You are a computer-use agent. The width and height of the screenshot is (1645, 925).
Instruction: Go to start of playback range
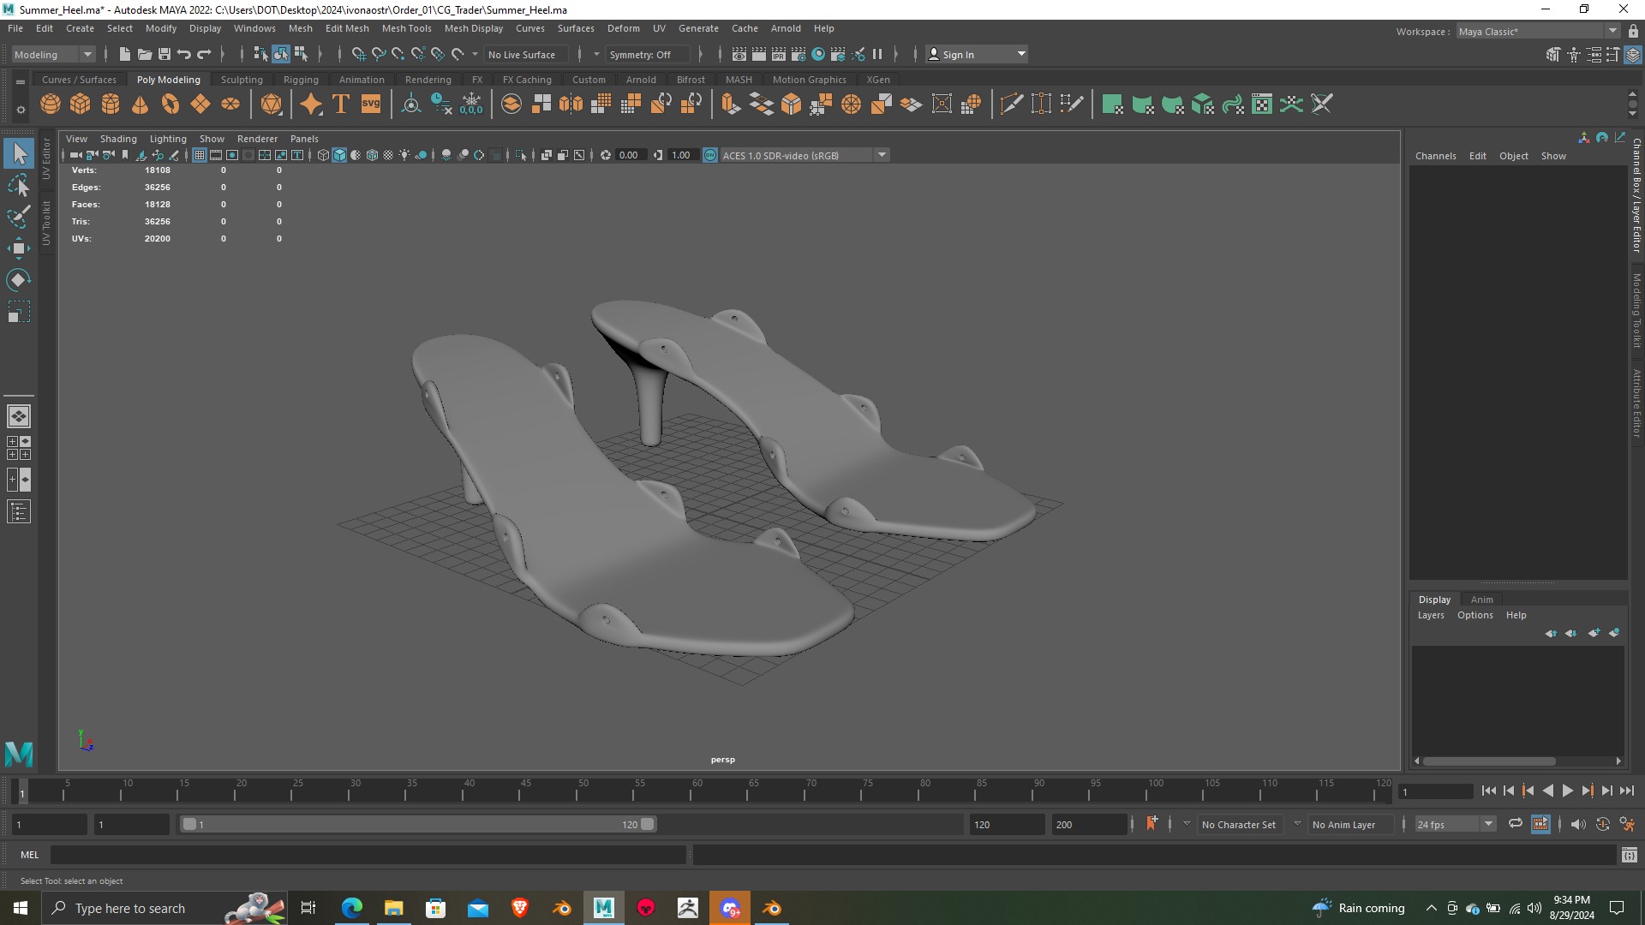tap(1489, 791)
